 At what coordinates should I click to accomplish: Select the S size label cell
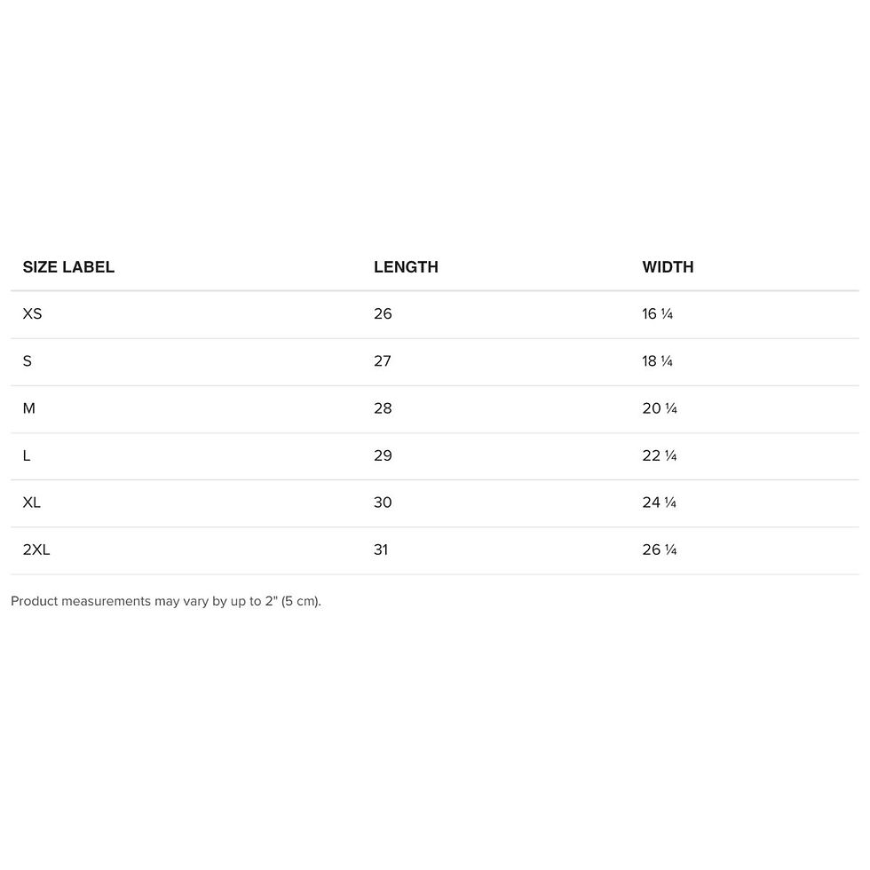click(x=28, y=361)
